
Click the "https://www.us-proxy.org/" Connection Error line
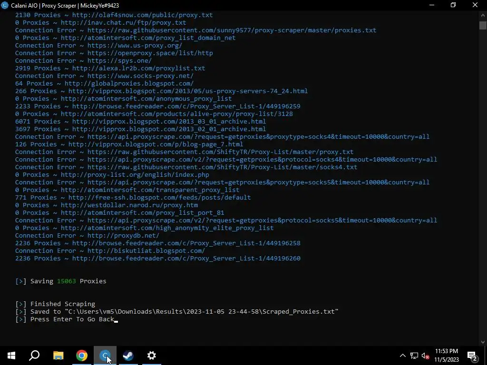[x=99, y=45]
